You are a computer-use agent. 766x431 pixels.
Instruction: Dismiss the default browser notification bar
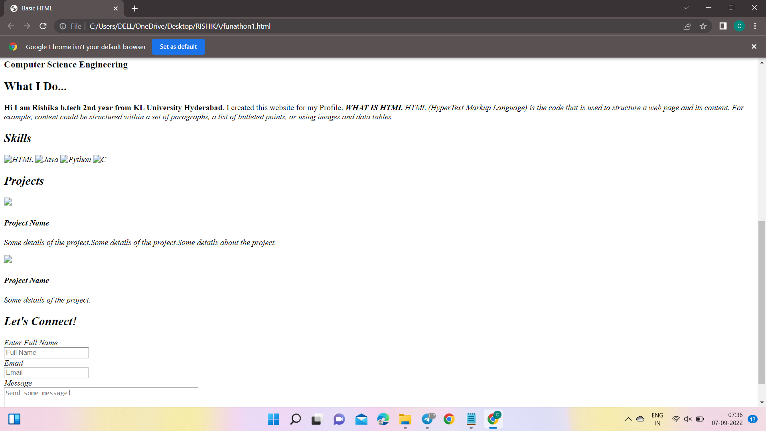[x=754, y=47]
